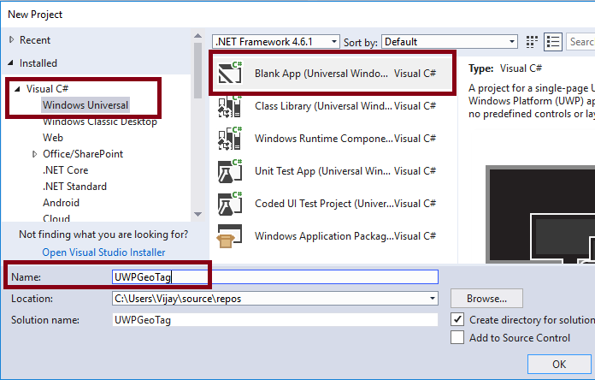Expand the Office/SharePoint node
The image size is (595, 380).
pyautogui.click(x=34, y=154)
